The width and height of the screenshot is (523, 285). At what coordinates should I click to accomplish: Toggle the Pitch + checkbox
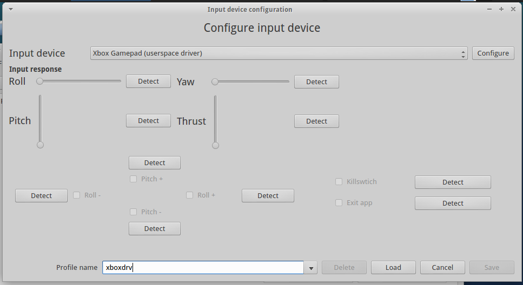(x=134, y=179)
